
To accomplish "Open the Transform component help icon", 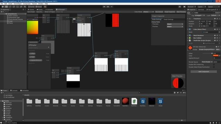I will [215, 19].
